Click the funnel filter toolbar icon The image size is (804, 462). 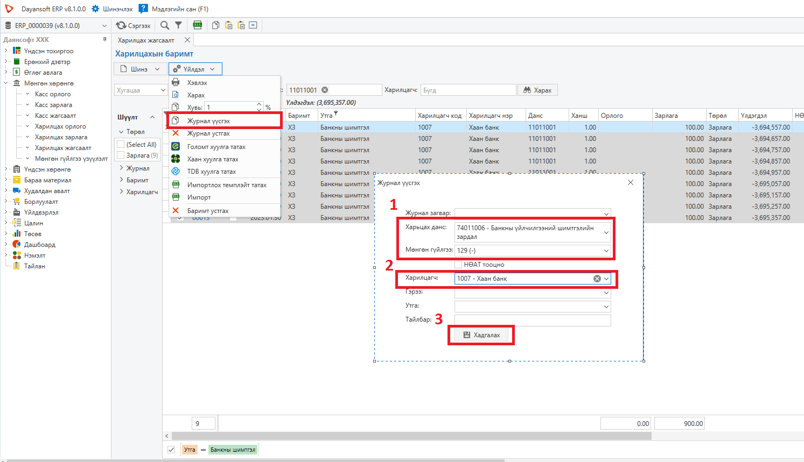pos(178,25)
